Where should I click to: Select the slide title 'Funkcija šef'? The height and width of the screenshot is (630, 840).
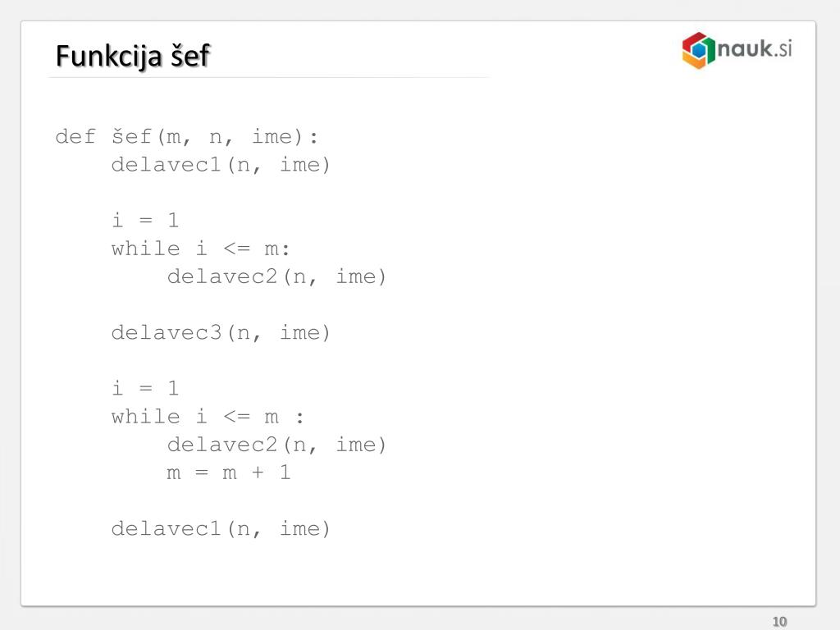pos(133,56)
